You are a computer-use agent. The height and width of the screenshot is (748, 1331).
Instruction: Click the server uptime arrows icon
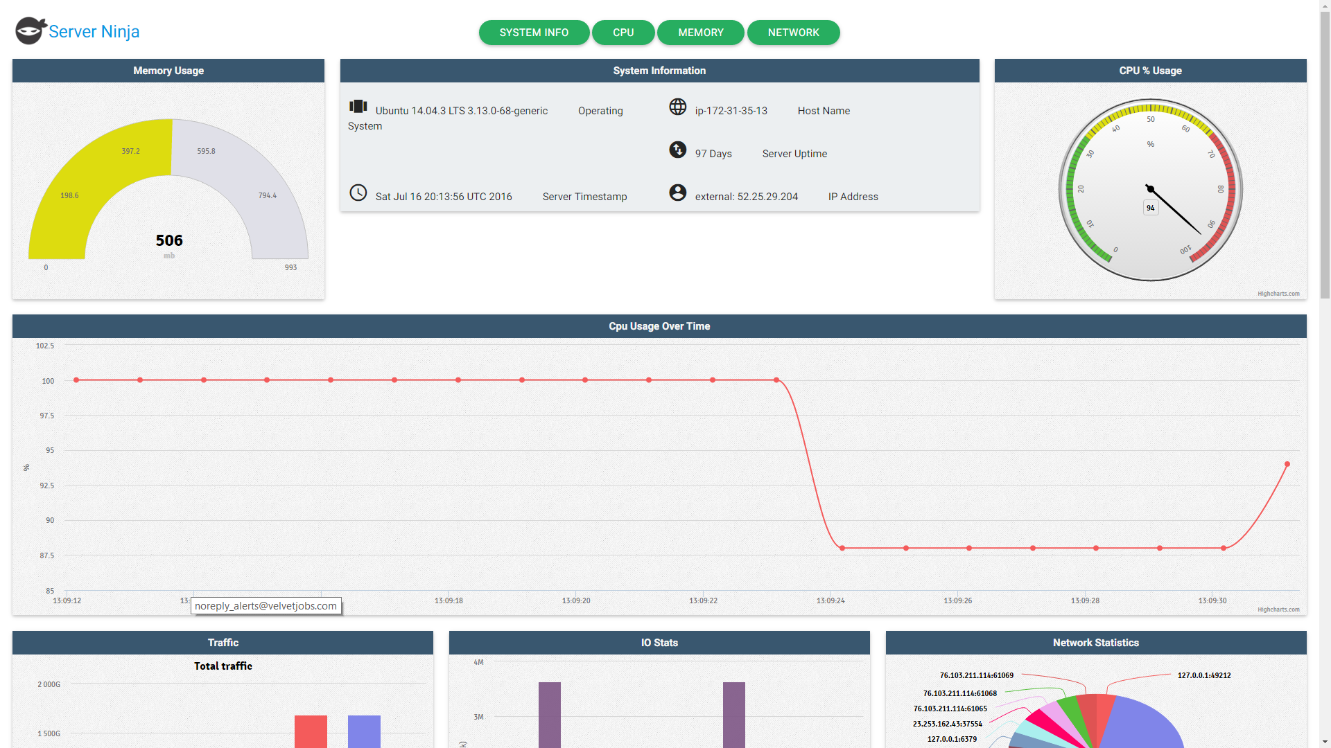pos(677,150)
